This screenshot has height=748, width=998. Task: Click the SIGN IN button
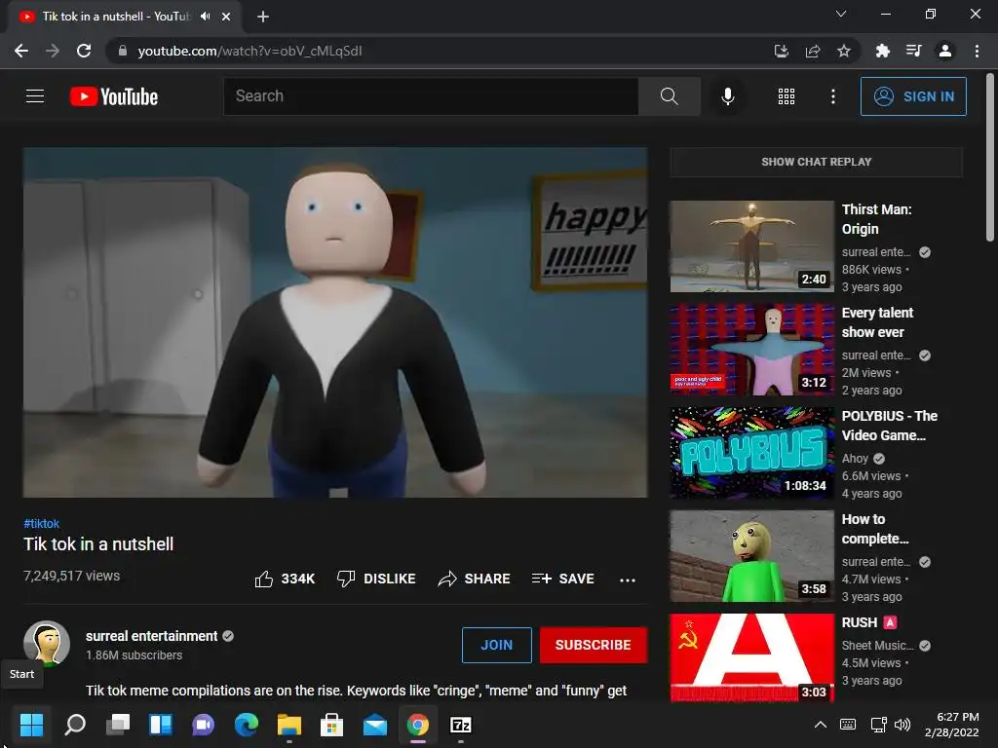913,96
